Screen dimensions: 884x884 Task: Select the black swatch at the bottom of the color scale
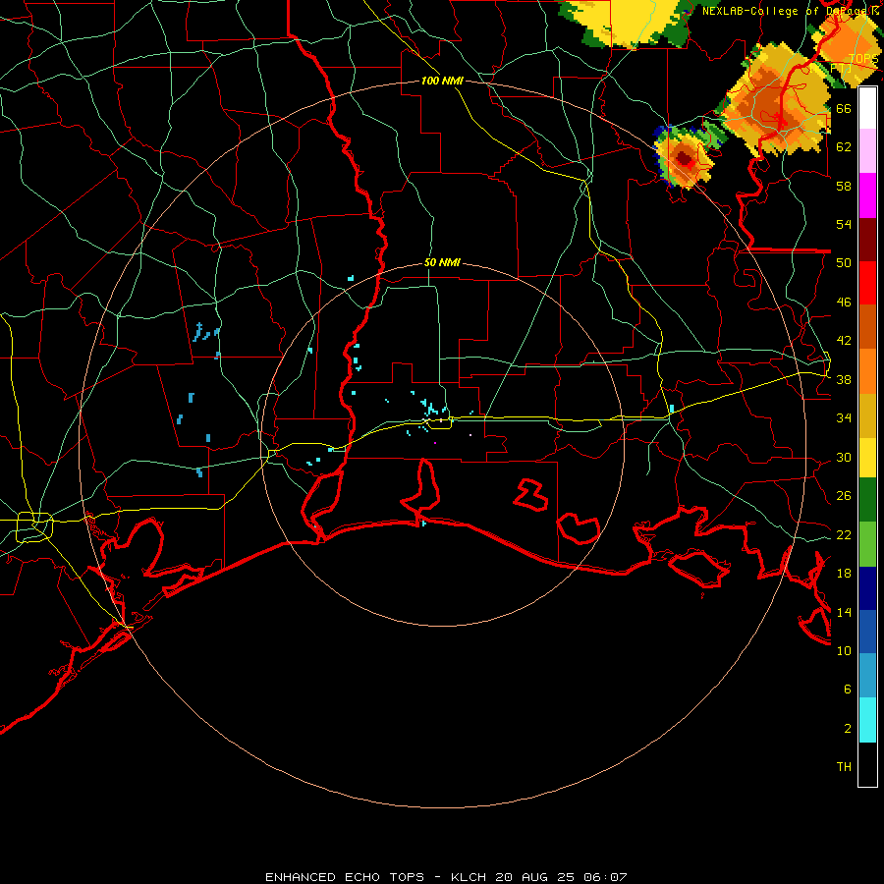pos(867,764)
